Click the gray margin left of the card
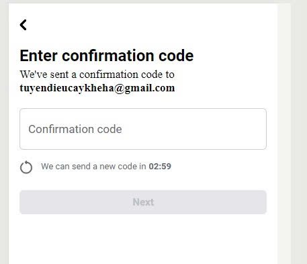This screenshot has width=307, height=264. (x=4, y=134)
